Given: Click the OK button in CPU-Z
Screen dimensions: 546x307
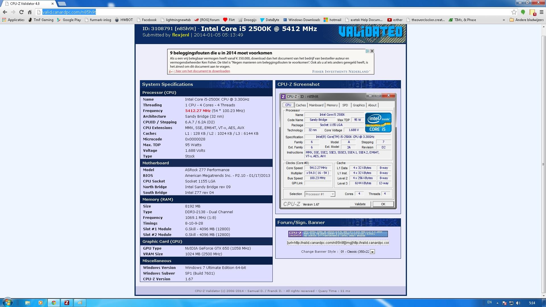Looking at the screenshot, I should click(x=383, y=204).
